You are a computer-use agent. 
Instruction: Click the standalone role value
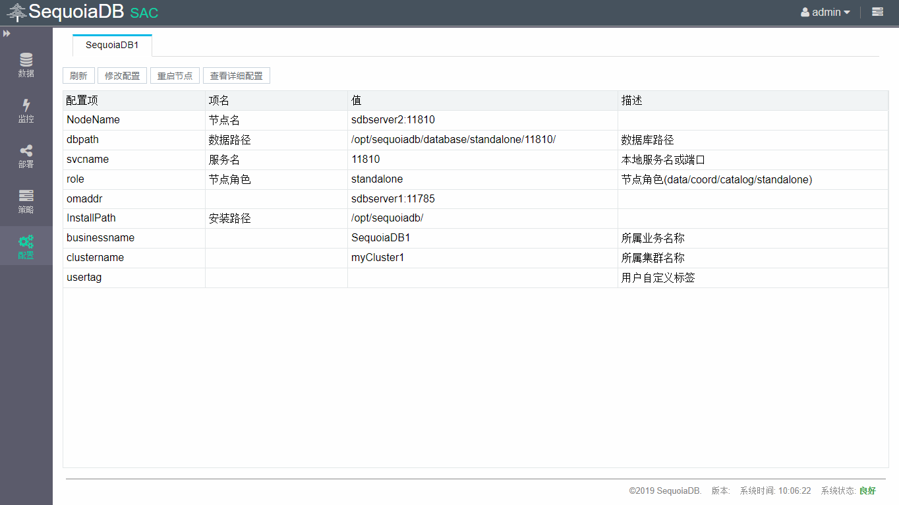pos(377,179)
